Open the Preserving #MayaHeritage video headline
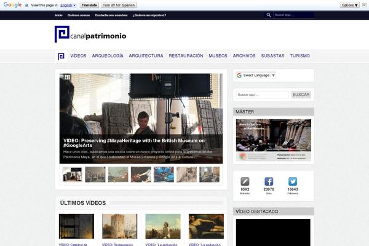This screenshot has width=369, height=246. 134,143
